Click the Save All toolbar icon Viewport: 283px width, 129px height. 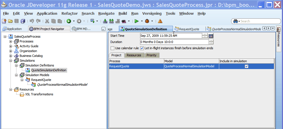(x=23, y=21)
